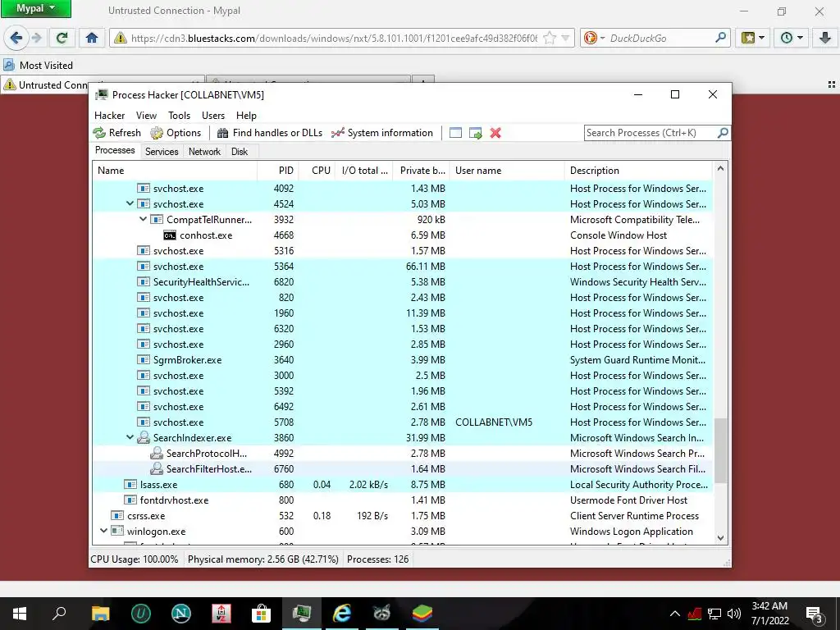Sort by the Description column header
Screen dimensions: 840x630
[x=638, y=171]
